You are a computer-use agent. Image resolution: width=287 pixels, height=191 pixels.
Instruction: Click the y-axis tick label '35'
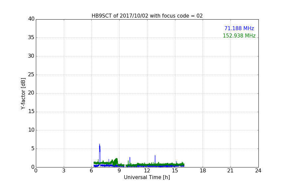coord(31,37)
